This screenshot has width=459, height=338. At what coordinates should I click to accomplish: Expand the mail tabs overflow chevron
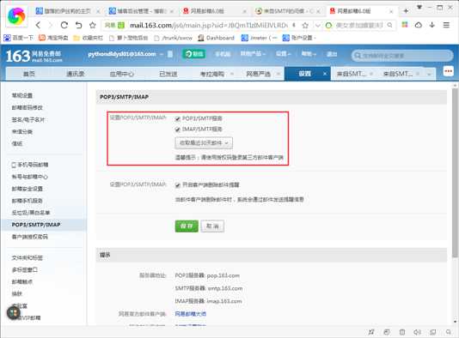coord(429,74)
